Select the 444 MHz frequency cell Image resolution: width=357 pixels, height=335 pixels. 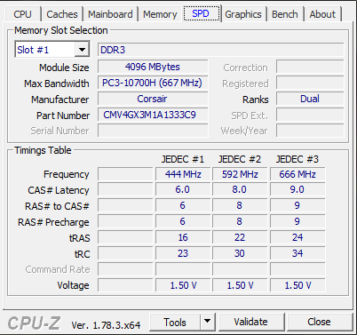click(183, 174)
